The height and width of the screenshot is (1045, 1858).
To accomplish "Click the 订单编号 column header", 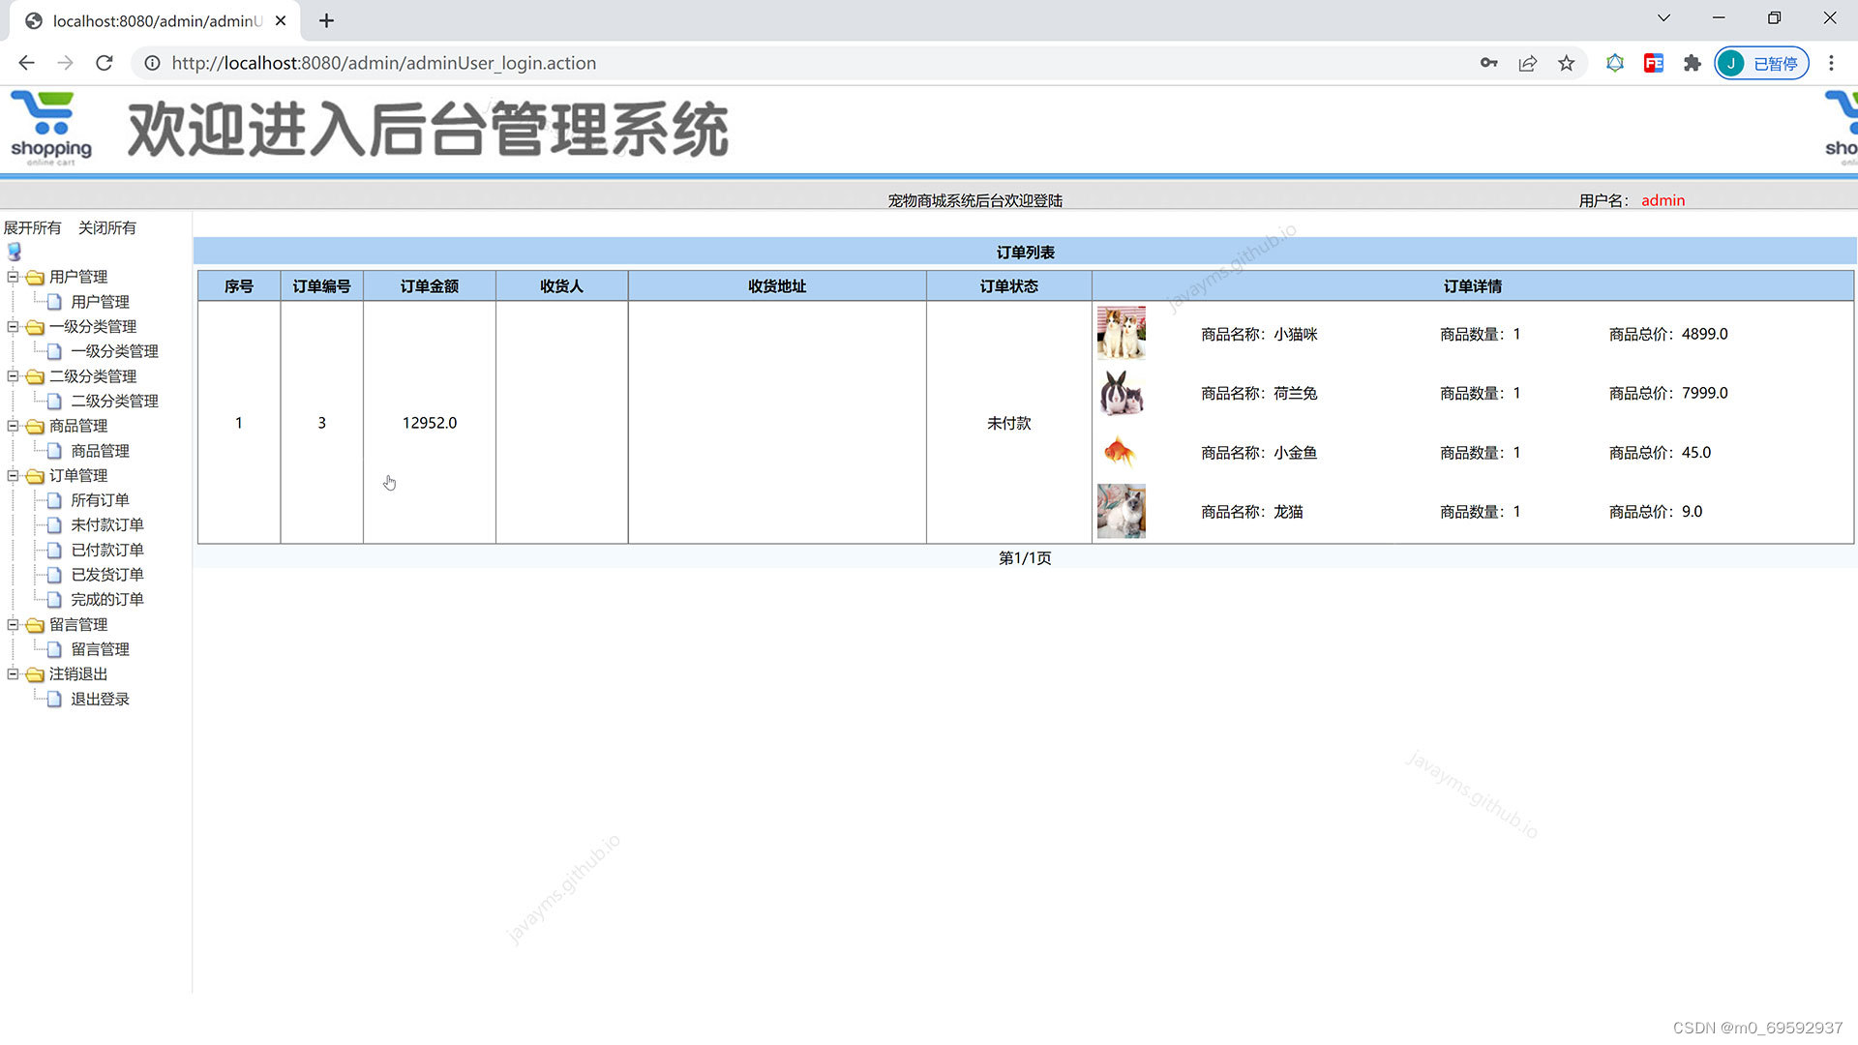I will [x=322, y=286].
